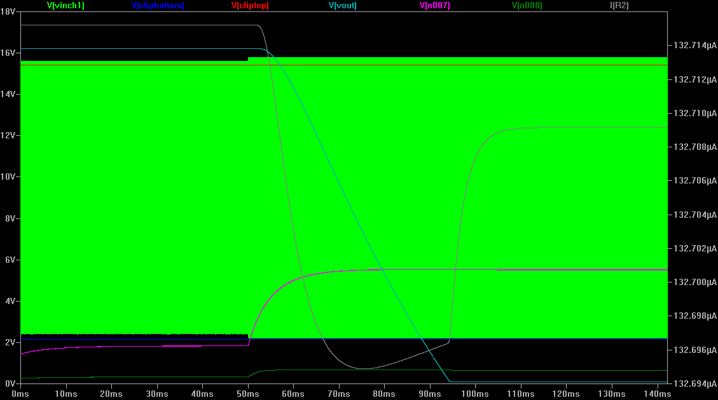This screenshot has height=400, width=718.
Task: Click the 132.700µA right axis label
Action: click(x=695, y=282)
